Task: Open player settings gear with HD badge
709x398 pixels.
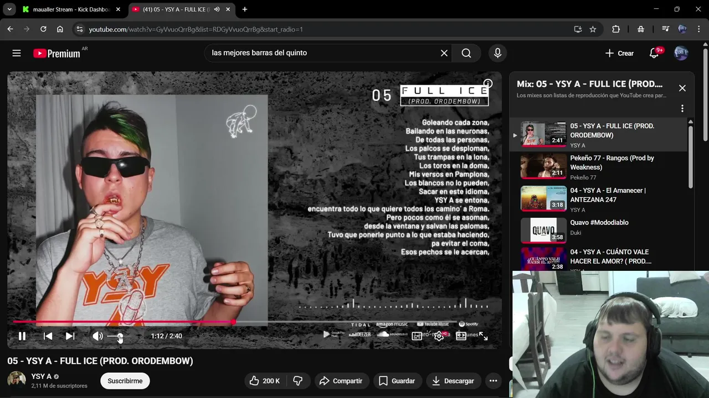Action: tap(439, 336)
